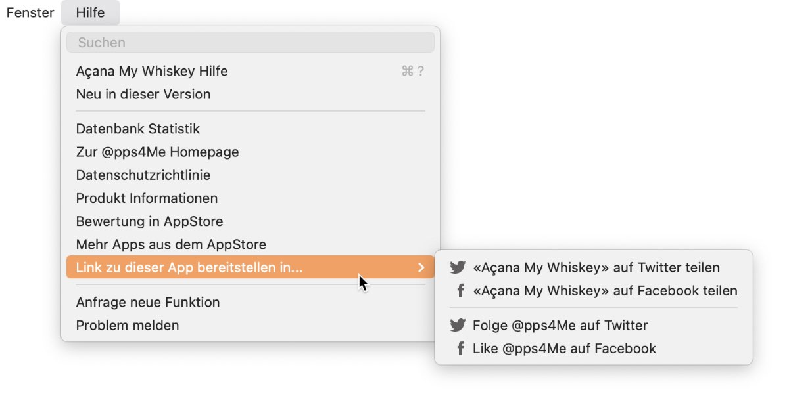Click the Twitter bird icon next to Folge @pps4Me
789x411 pixels.
pyautogui.click(x=458, y=326)
